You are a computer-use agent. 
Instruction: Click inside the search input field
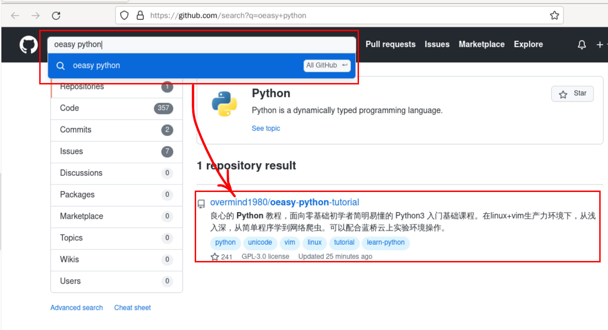(x=175, y=44)
